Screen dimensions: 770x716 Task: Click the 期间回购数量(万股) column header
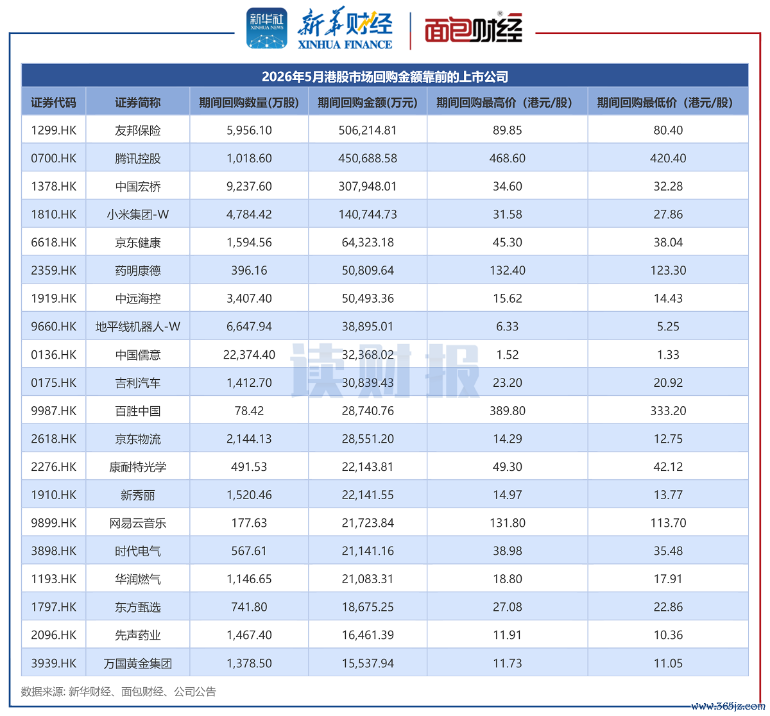click(249, 103)
